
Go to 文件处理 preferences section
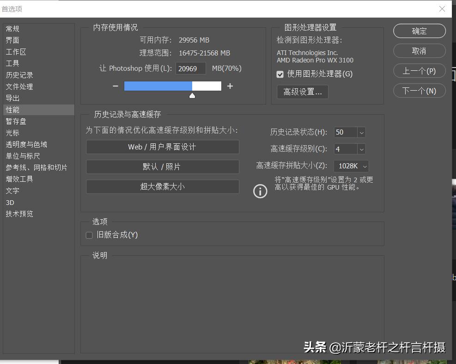tap(19, 86)
